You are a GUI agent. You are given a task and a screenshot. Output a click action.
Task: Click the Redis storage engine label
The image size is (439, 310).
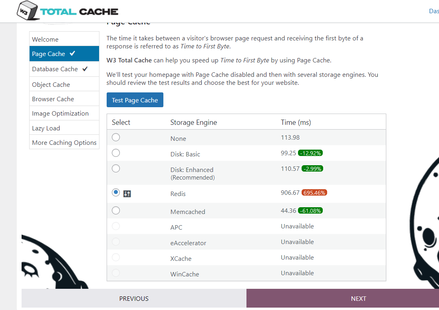(x=178, y=194)
